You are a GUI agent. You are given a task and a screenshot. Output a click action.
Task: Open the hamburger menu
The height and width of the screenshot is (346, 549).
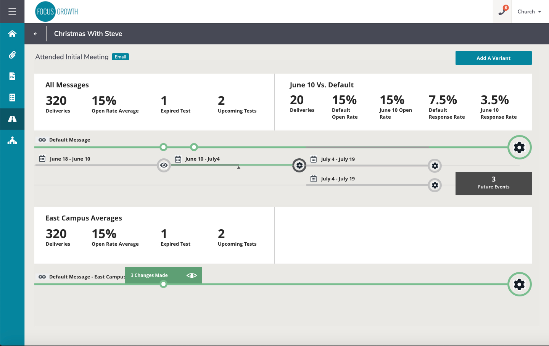pyautogui.click(x=12, y=11)
